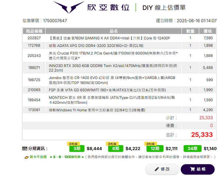The width and height of the screenshot is (221, 176).
Task: Click product code 199454
Action: point(34,100)
